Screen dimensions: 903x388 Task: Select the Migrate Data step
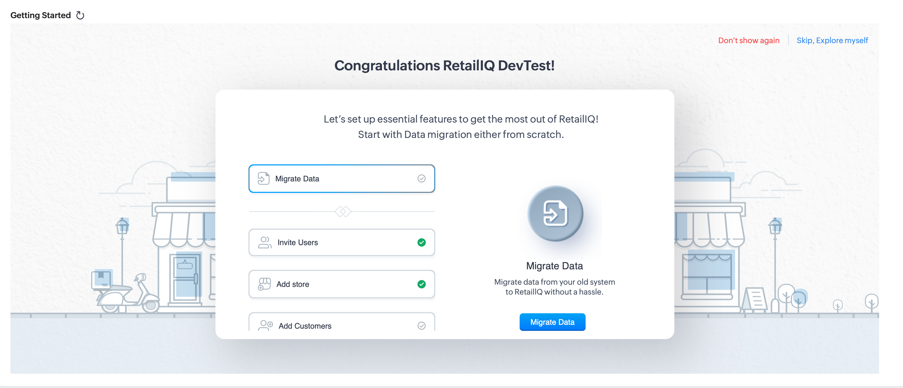click(342, 178)
